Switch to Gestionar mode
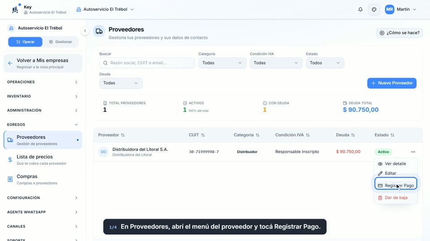 (60, 42)
